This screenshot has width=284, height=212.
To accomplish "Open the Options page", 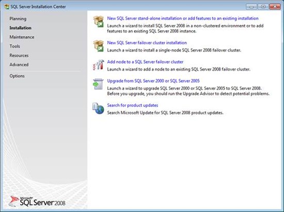I will (x=17, y=76).
